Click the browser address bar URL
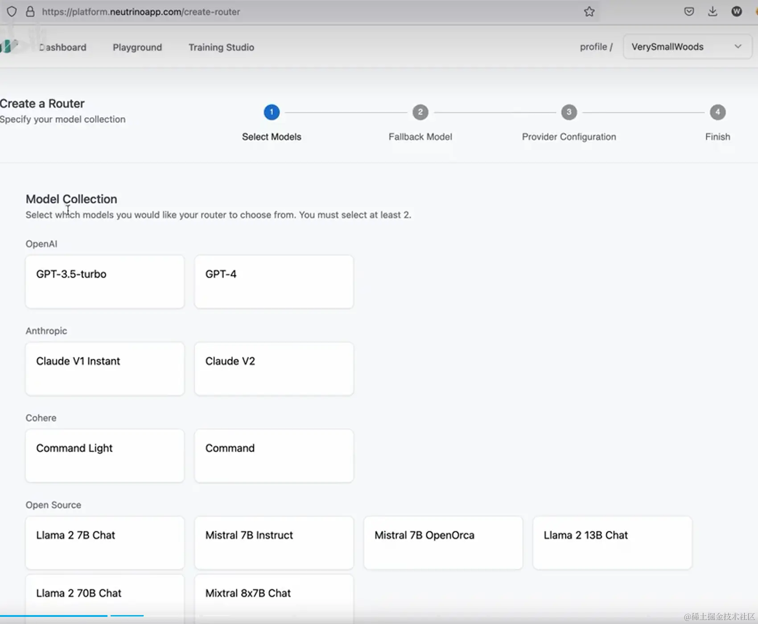The image size is (758, 624). pyautogui.click(x=141, y=12)
